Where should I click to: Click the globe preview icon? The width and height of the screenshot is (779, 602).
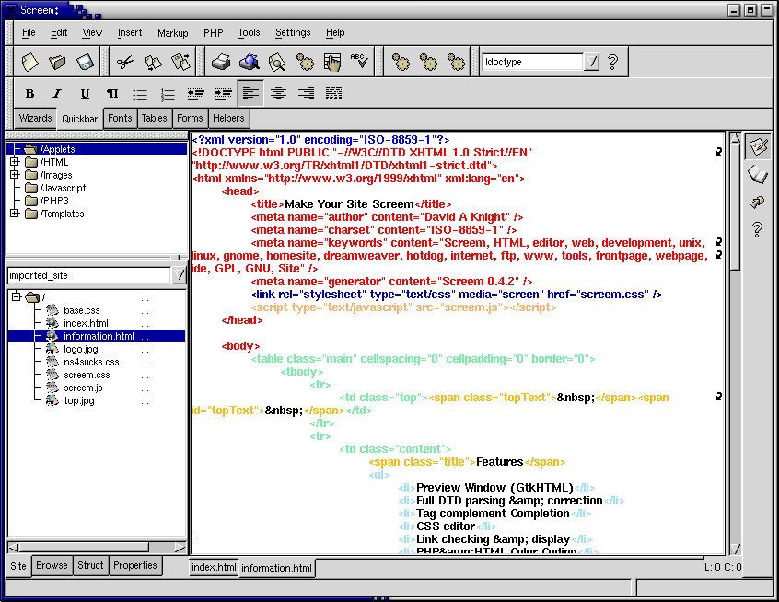[x=250, y=62]
